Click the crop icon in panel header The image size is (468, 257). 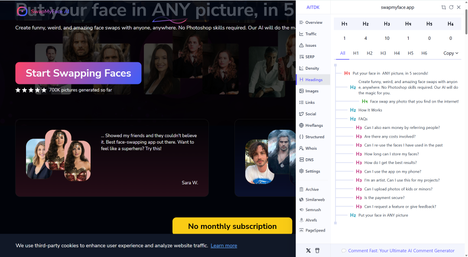444,7
